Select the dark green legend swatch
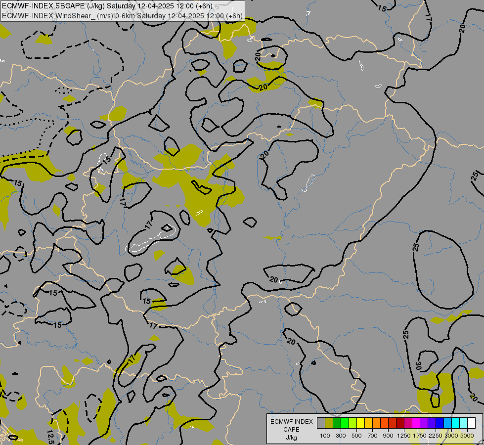This screenshot has height=445, width=484. tap(337, 423)
